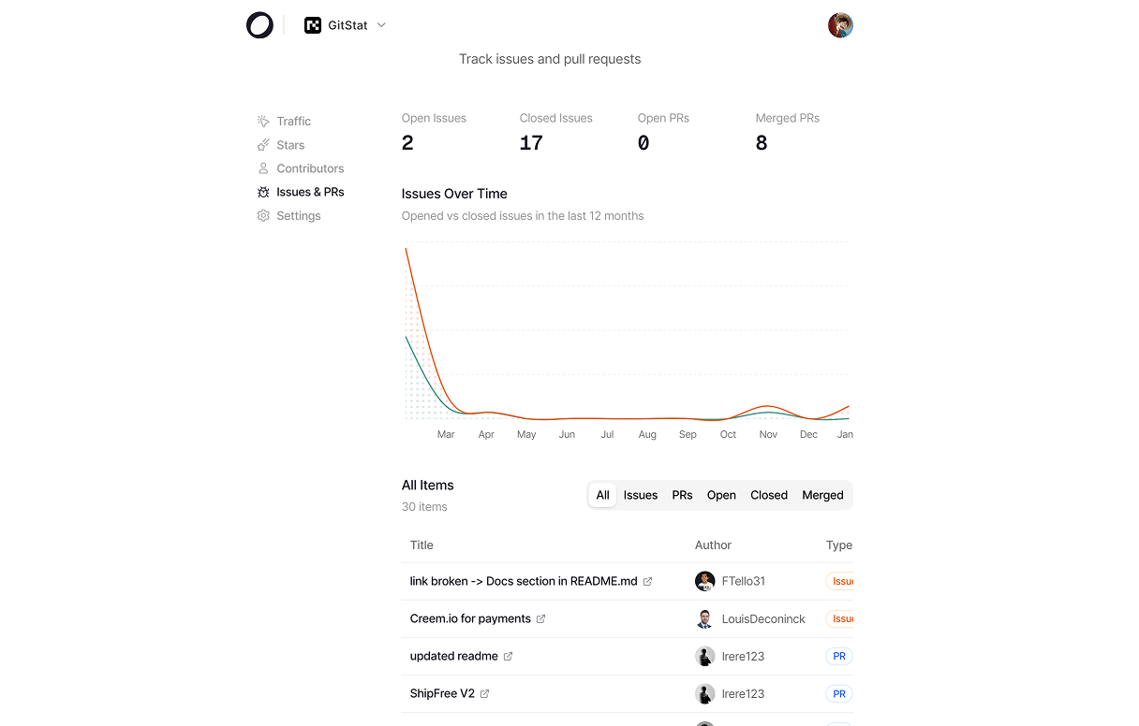Open external link icon beside Creem.io for payments
Viewport: 1139px width, 726px height.
[540, 618]
